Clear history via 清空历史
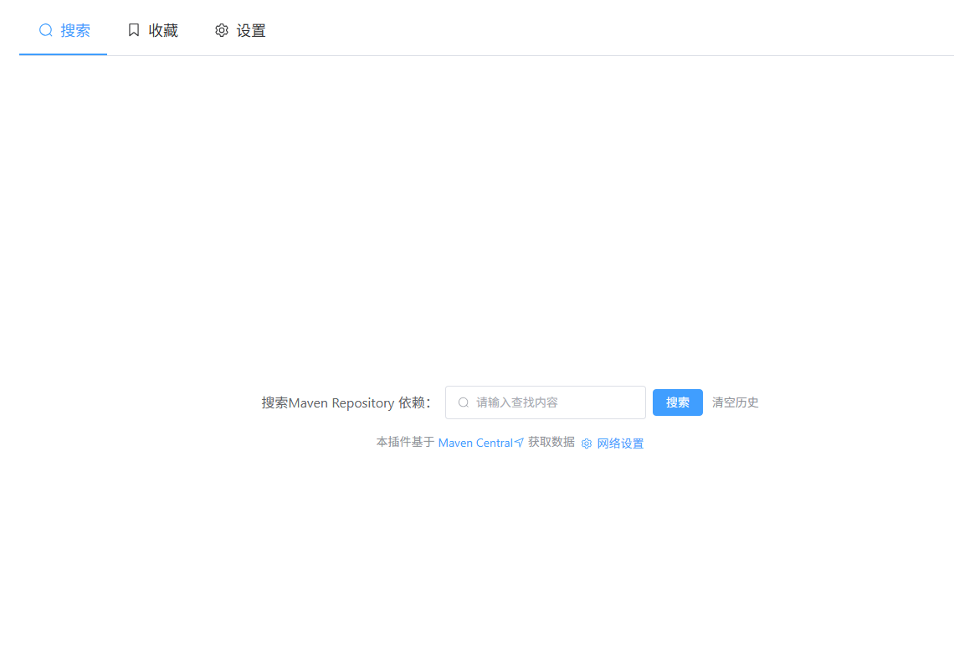 click(x=735, y=402)
